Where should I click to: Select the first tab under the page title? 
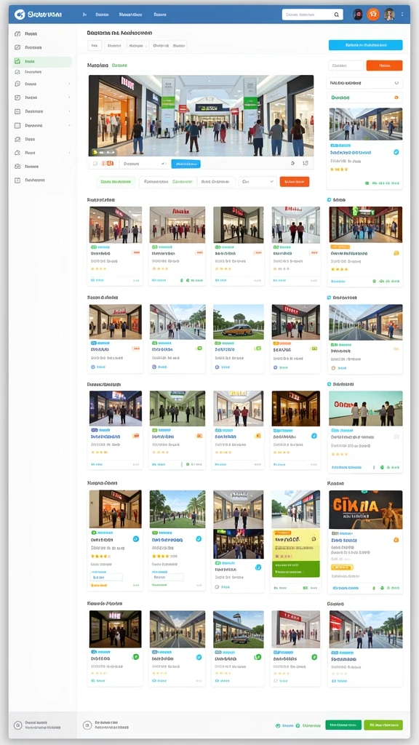[x=94, y=46]
